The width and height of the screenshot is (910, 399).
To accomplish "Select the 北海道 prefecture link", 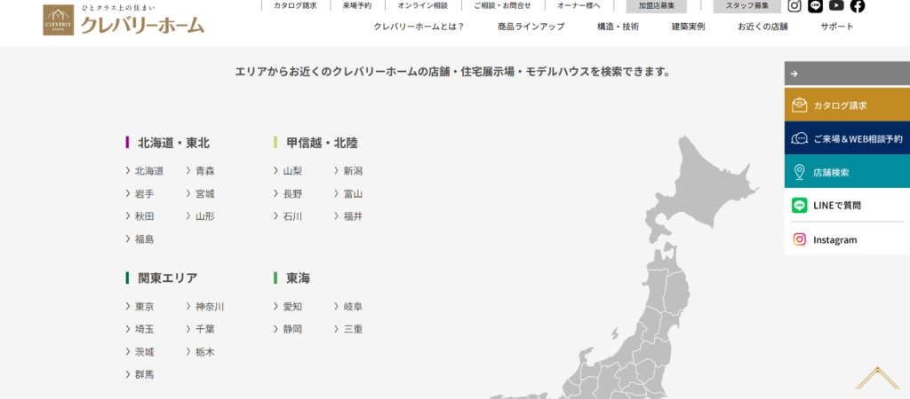I will [x=148, y=171].
